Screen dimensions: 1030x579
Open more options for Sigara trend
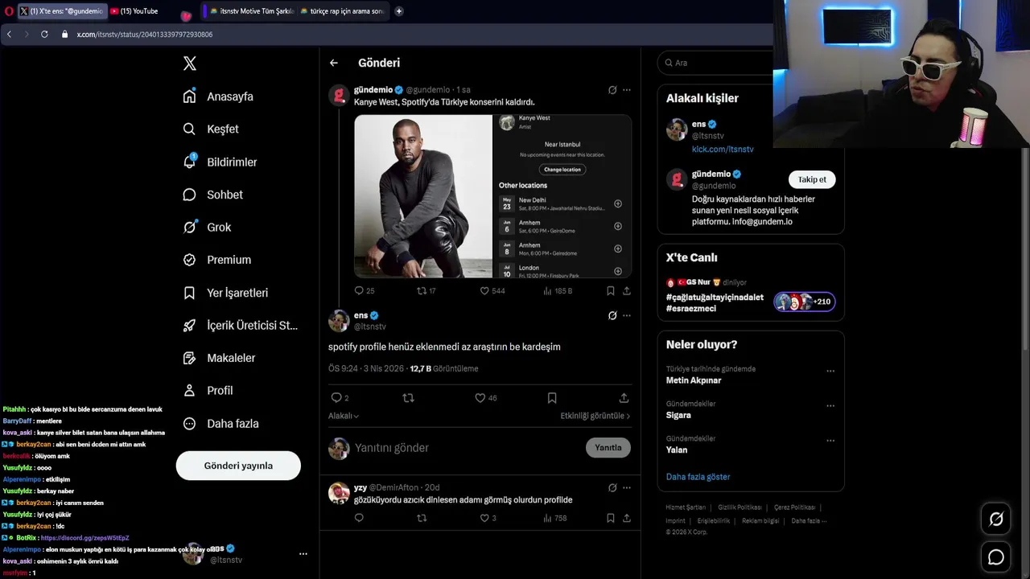click(830, 406)
